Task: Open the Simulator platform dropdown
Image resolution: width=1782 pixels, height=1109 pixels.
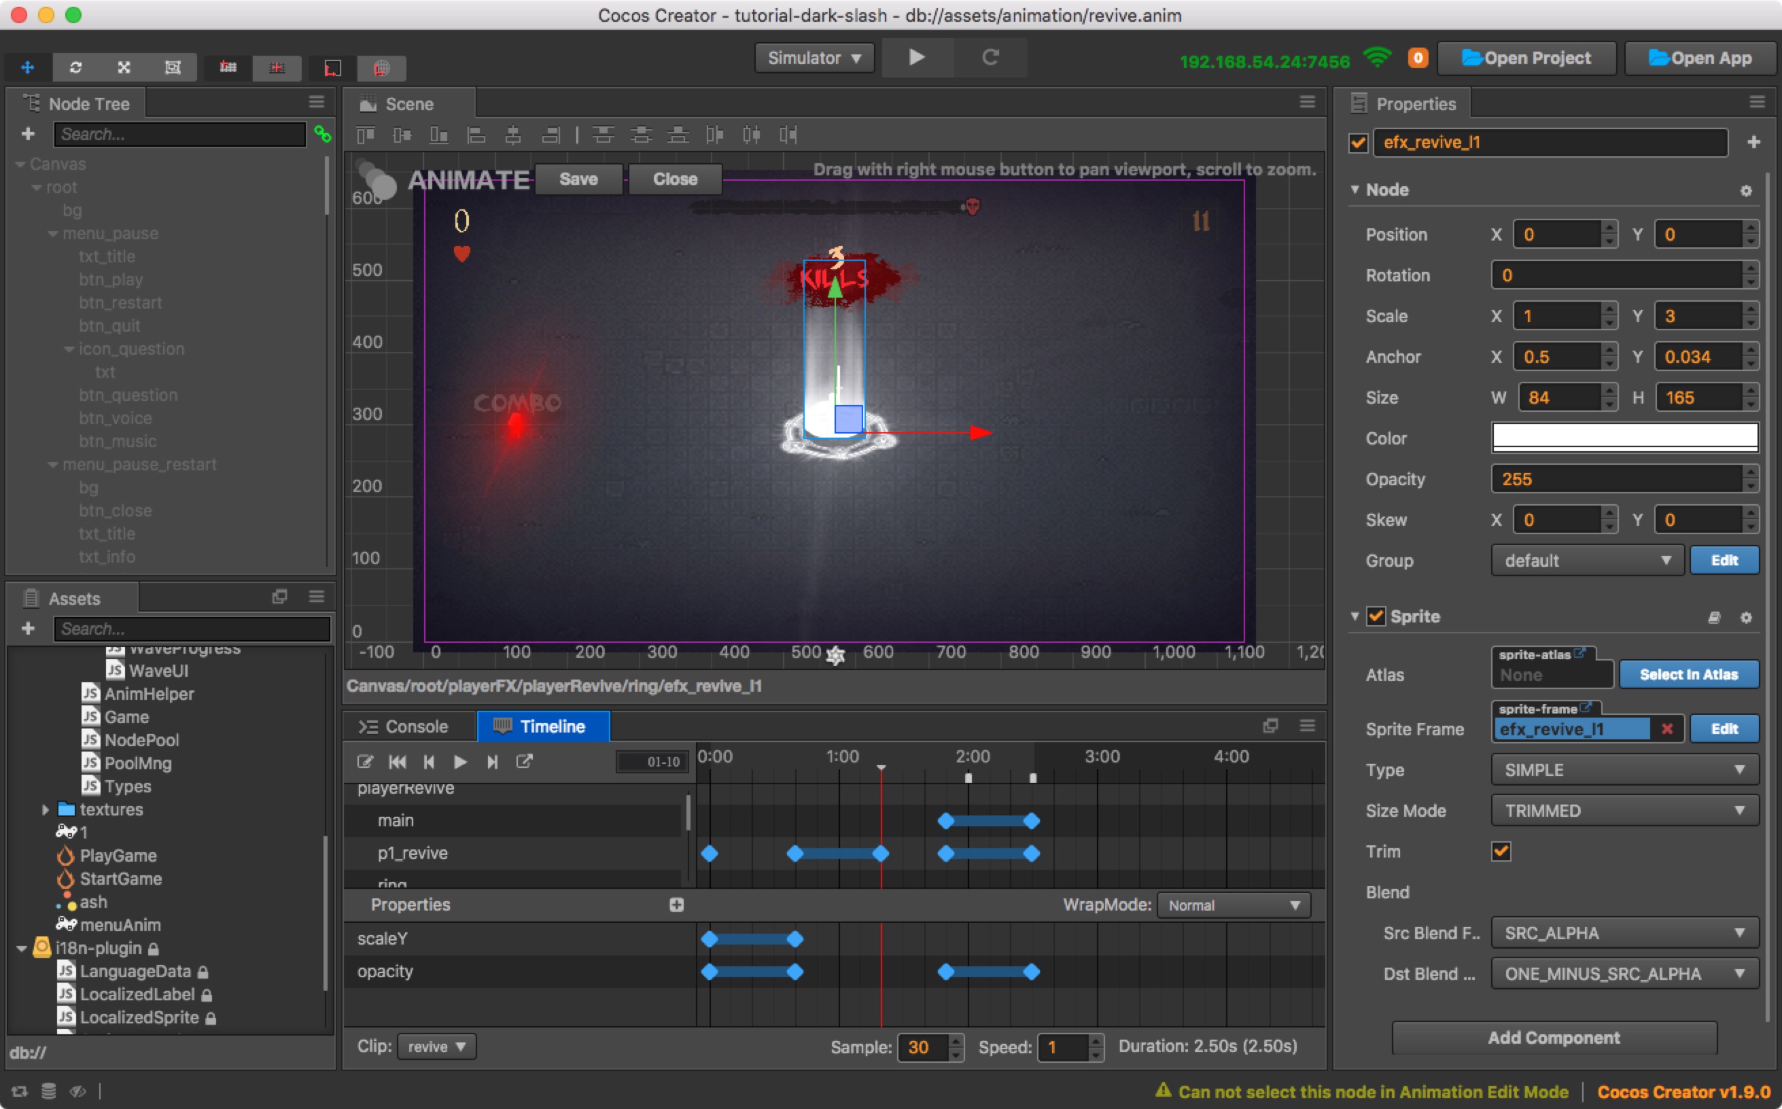Action: (814, 58)
